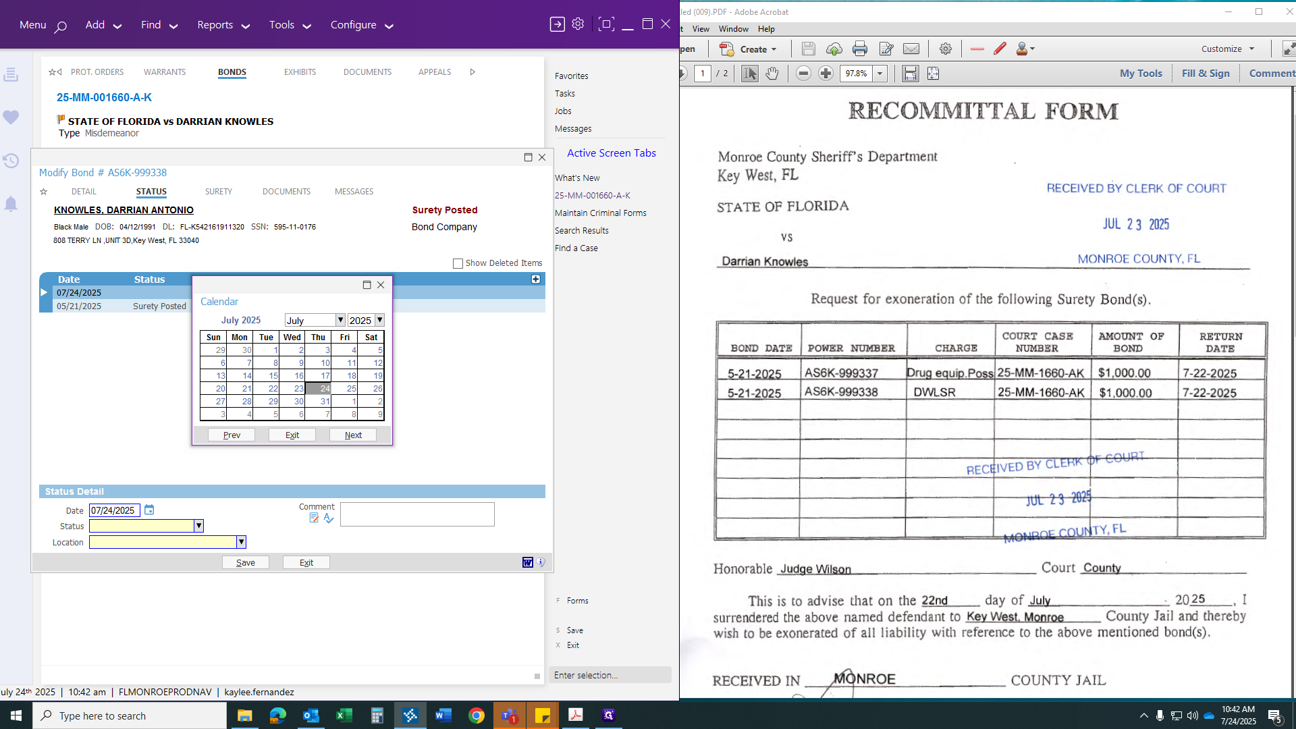This screenshot has width=1296, height=729.
Task: Enable the Show Deleted Items checkbox
Action: (458, 263)
